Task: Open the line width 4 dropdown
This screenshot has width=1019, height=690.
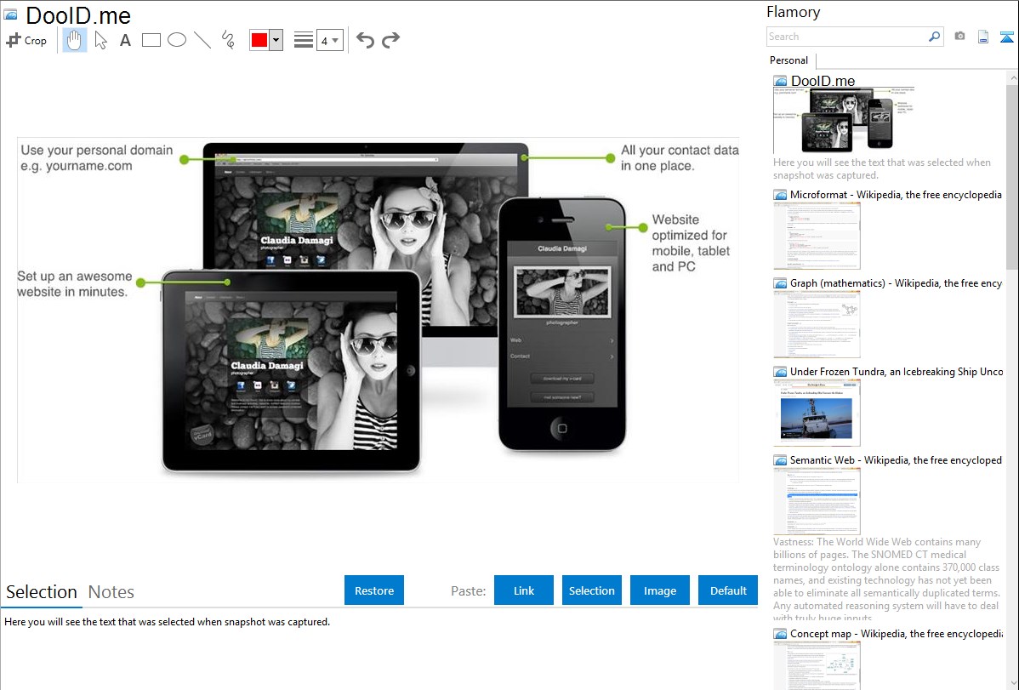Action: point(330,40)
